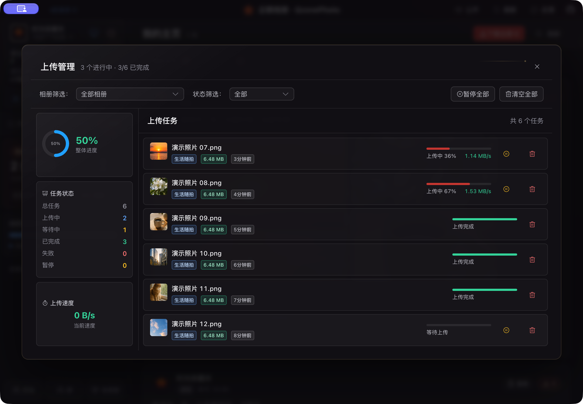Open the building thumbnail of 演示照片 10.png

(159, 257)
